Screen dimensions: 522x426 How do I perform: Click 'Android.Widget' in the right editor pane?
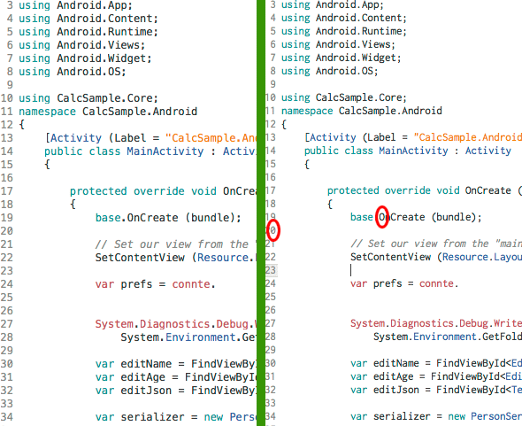(356, 58)
